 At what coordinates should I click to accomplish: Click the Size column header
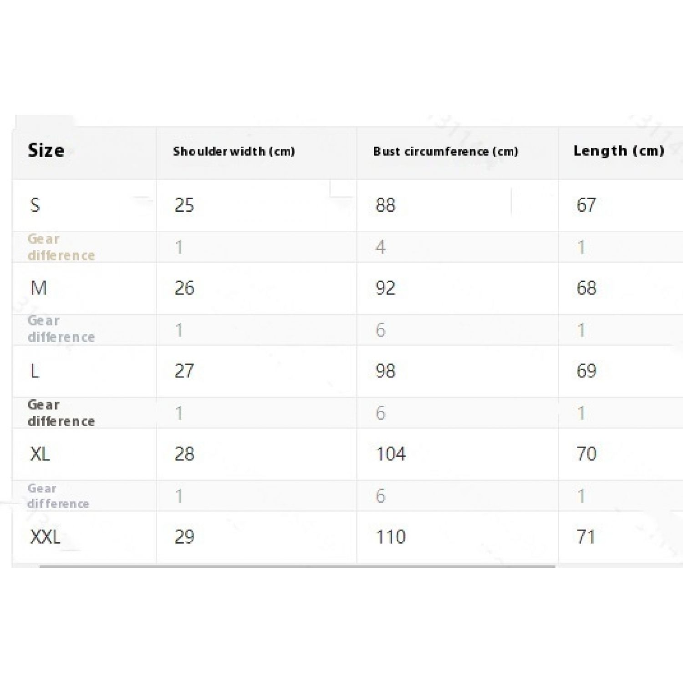pos(46,151)
